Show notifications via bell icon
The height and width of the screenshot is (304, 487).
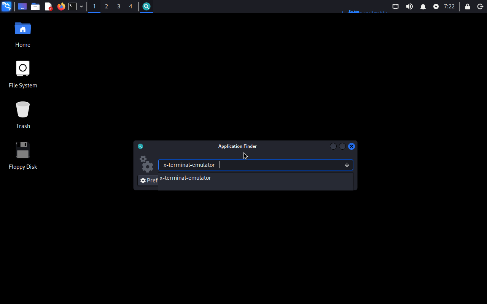click(423, 6)
